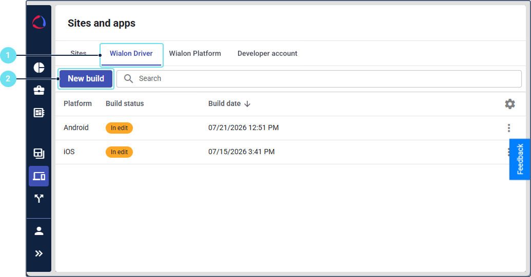
Task: Sort using the Build date arrow
Action: coord(247,104)
